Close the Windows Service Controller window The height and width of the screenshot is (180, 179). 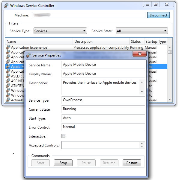pos(167,4)
